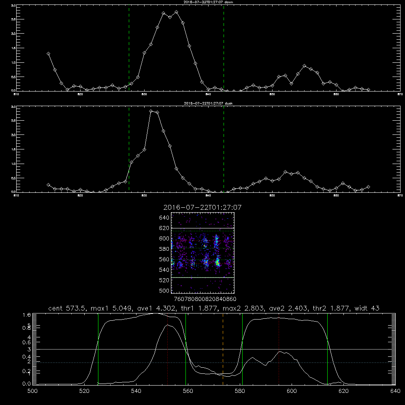Click heatmap x-axis label string 760780800820840860

(205, 299)
